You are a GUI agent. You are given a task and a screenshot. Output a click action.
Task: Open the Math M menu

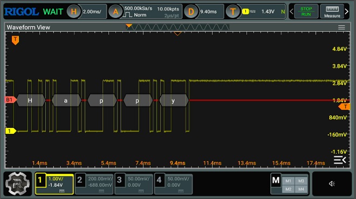[x=276, y=180]
